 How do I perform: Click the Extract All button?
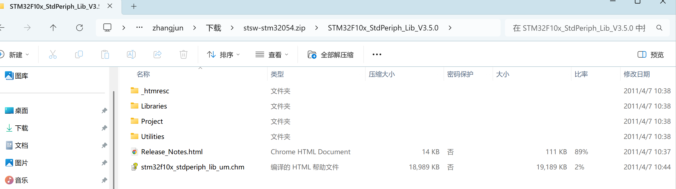pyautogui.click(x=331, y=55)
